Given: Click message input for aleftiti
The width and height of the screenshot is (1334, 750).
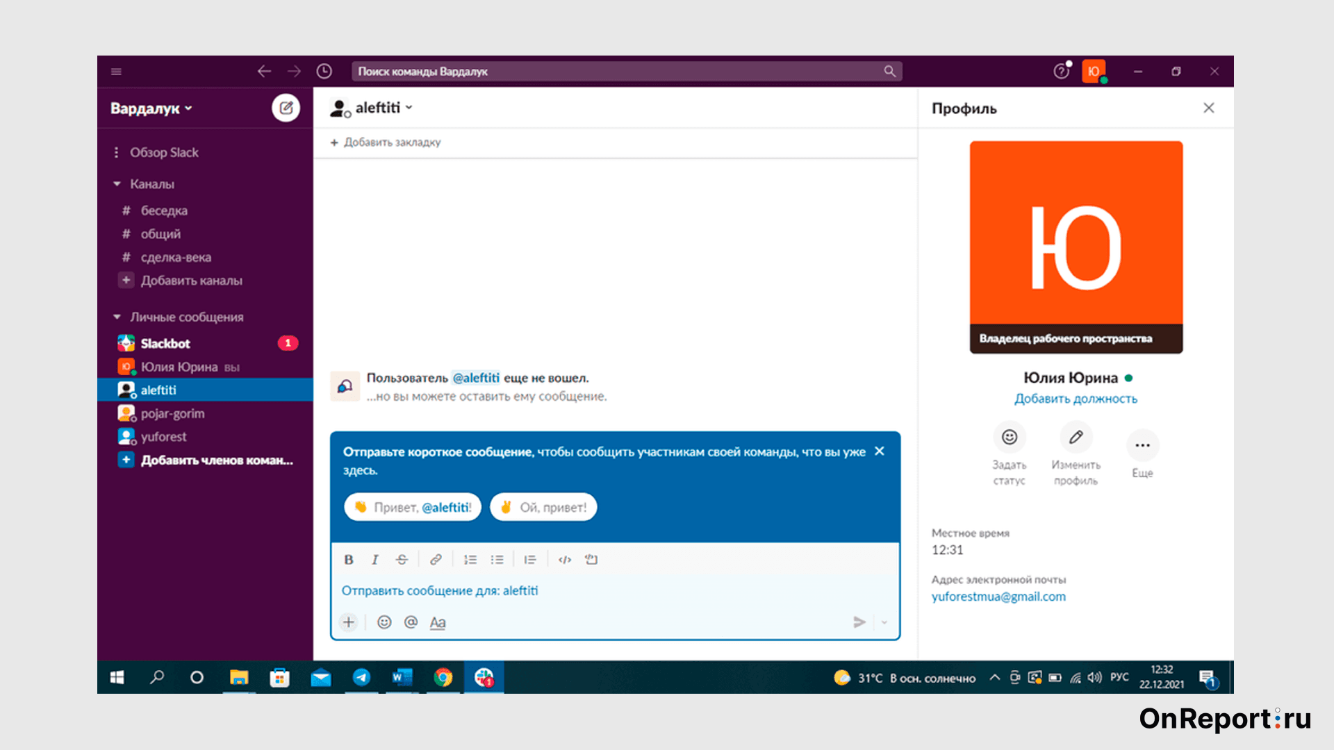Looking at the screenshot, I should pos(615,591).
